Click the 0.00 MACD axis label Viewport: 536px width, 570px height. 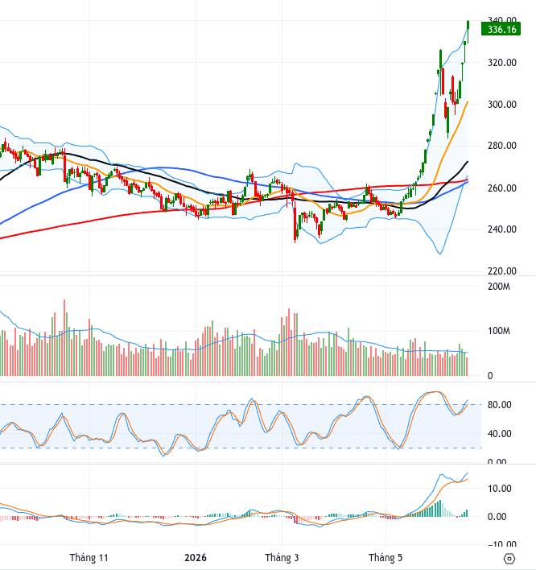point(497,517)
